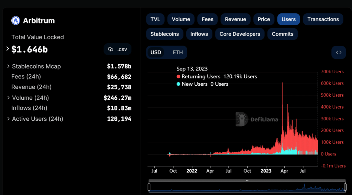Viewport: 352px width, 195px height.
Task: Disable the Users chart metric
Action: [288, 19]
